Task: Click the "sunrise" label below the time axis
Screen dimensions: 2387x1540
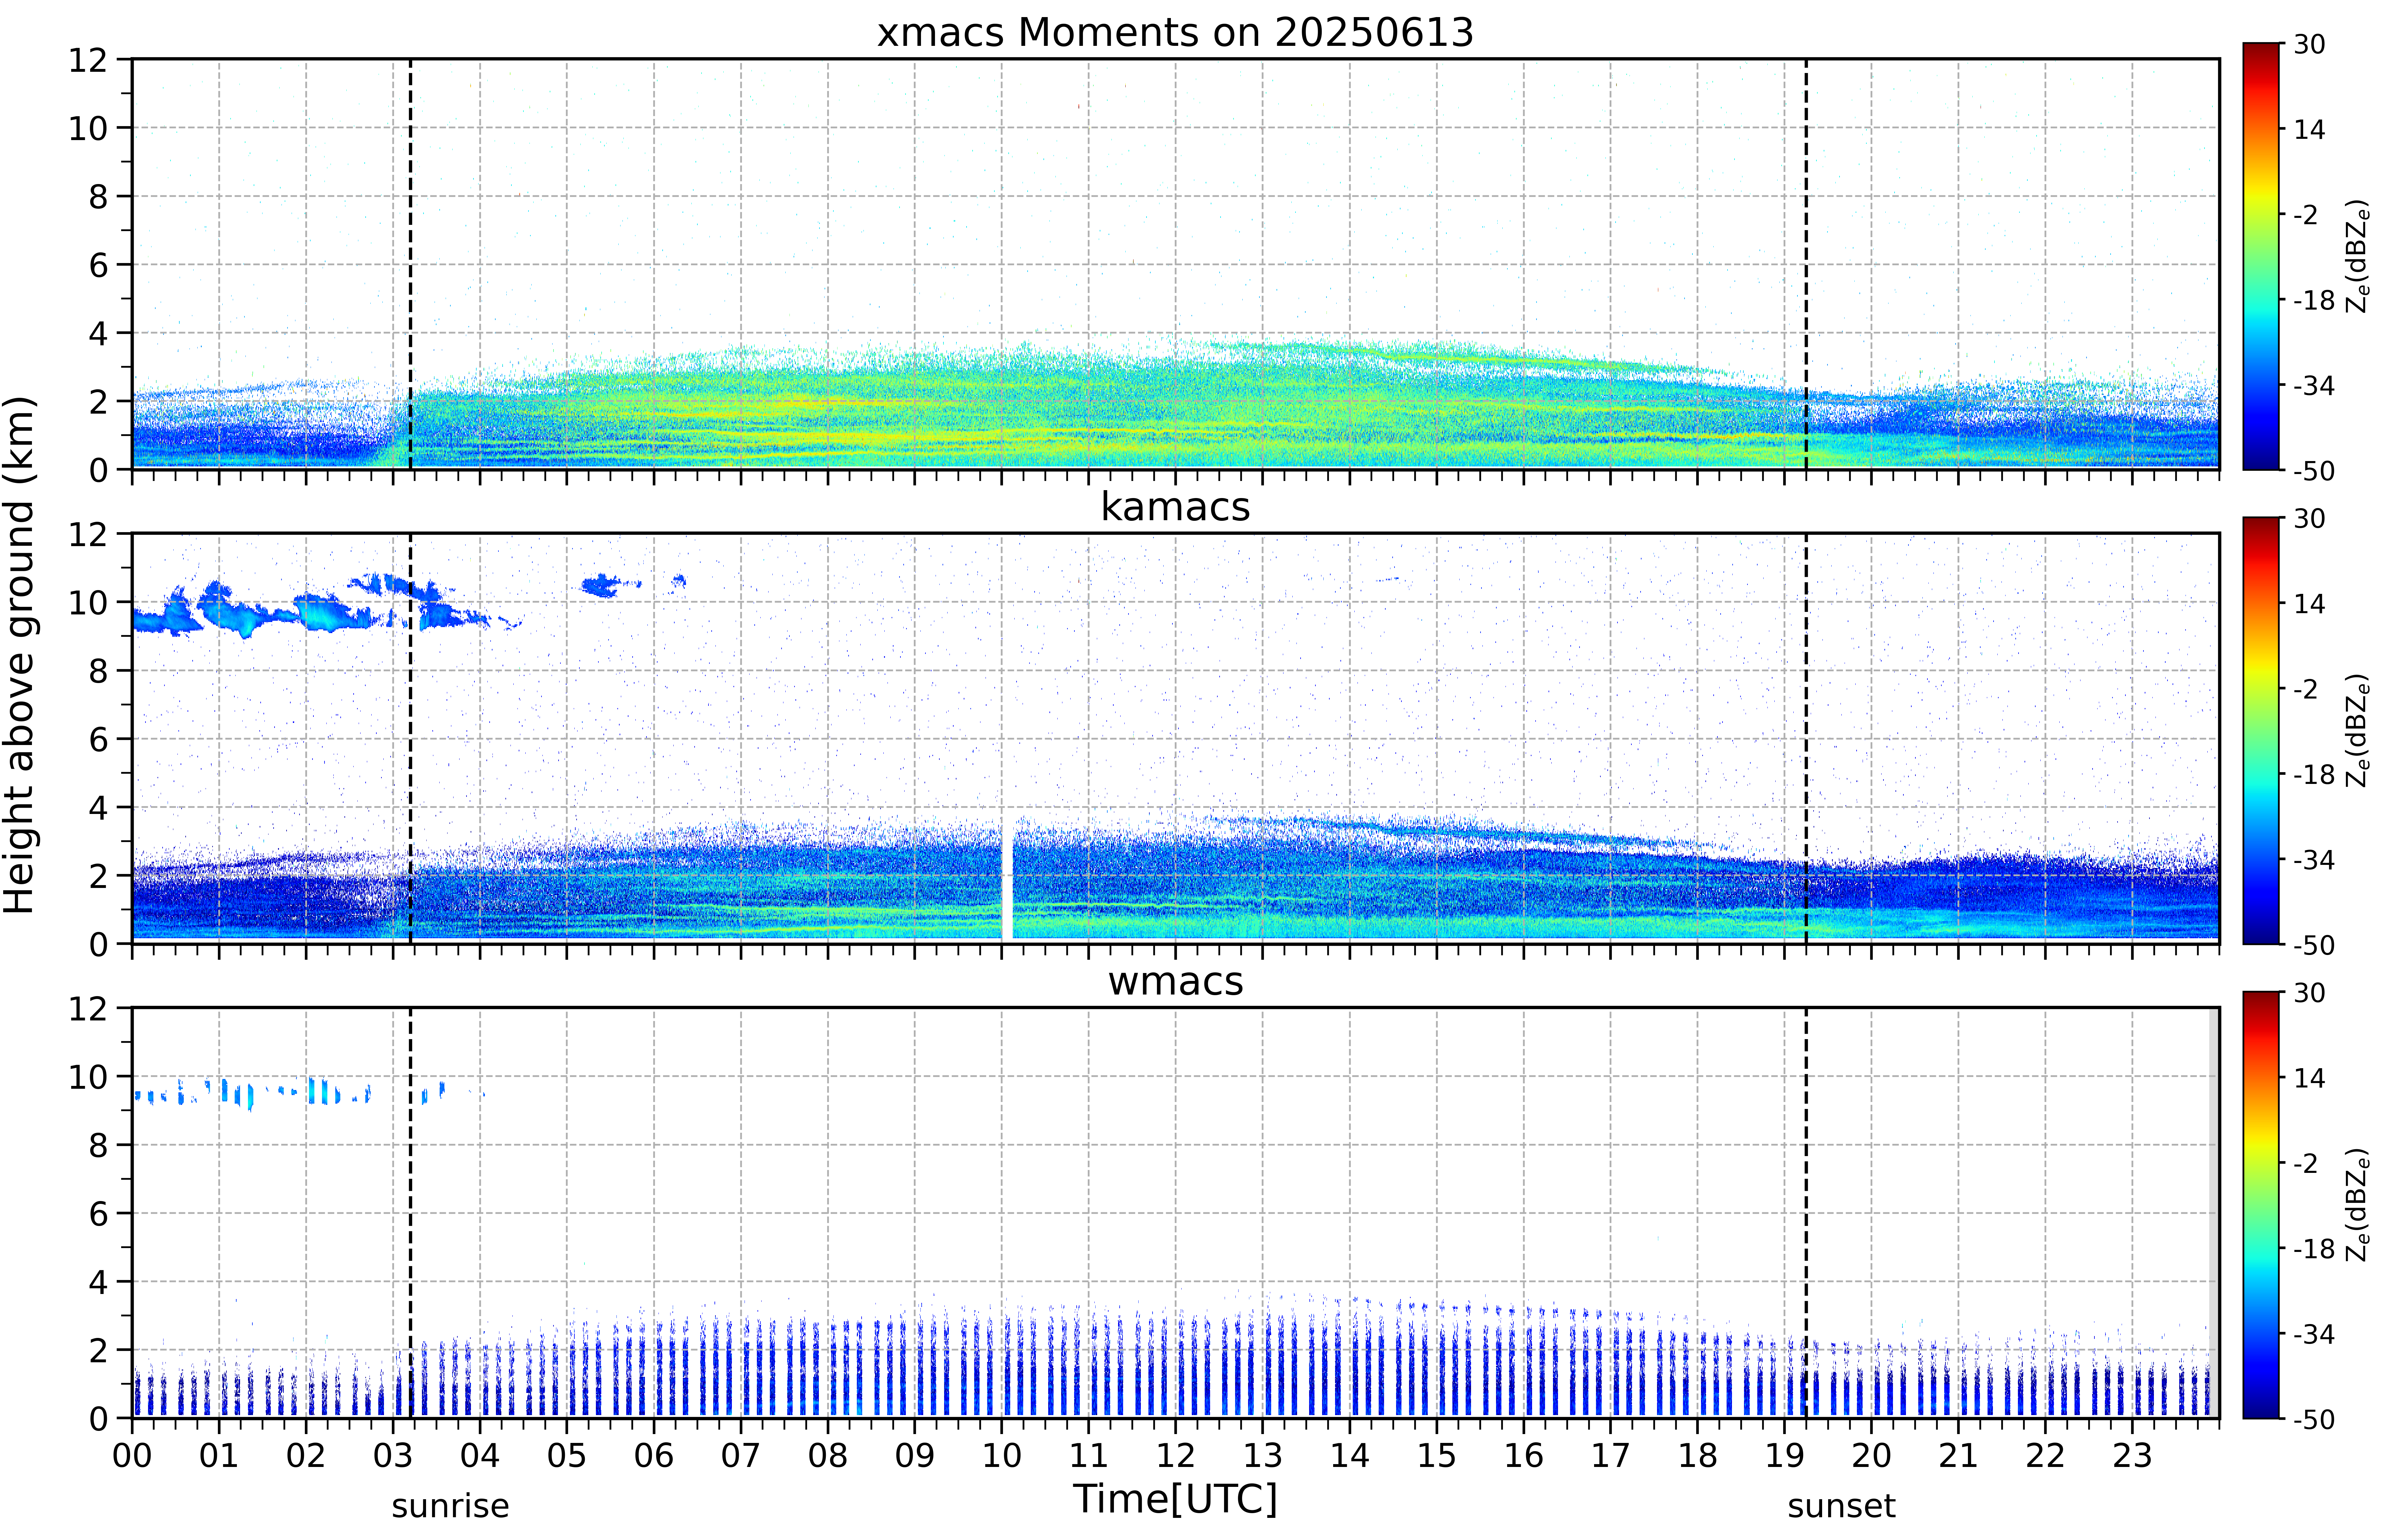Action: [x=450, y=1506]
